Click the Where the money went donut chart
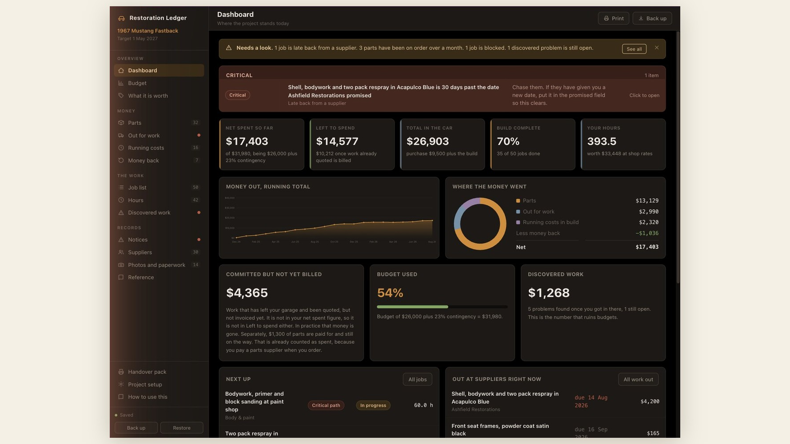 480,224
